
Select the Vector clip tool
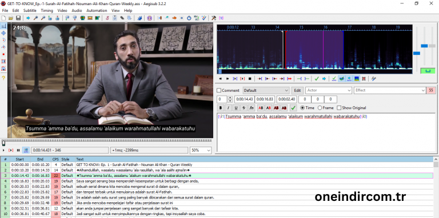pyautogui.click(x=3, y=68)
